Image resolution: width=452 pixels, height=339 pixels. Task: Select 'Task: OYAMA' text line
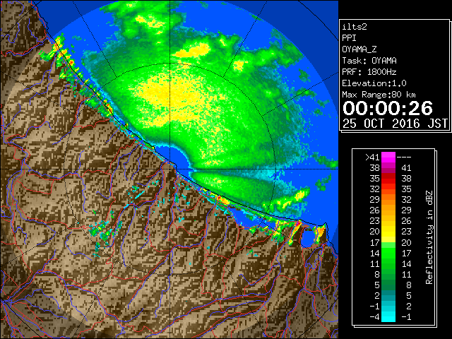(369, 61)
